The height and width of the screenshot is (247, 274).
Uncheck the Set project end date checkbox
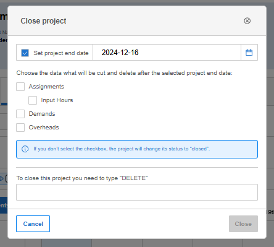tap(25, 53)
